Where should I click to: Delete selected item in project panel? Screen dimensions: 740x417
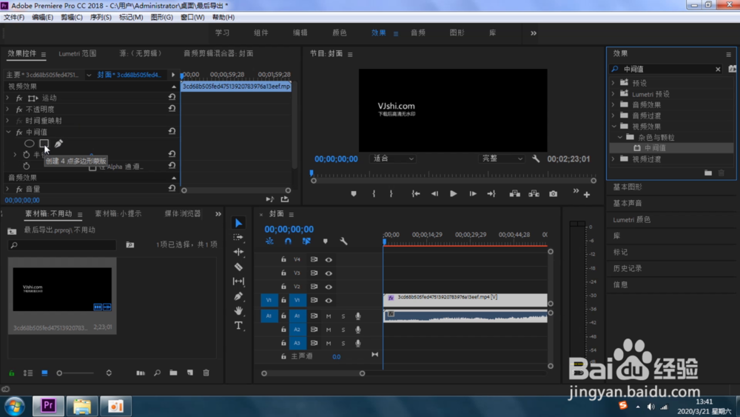(206, 373)
